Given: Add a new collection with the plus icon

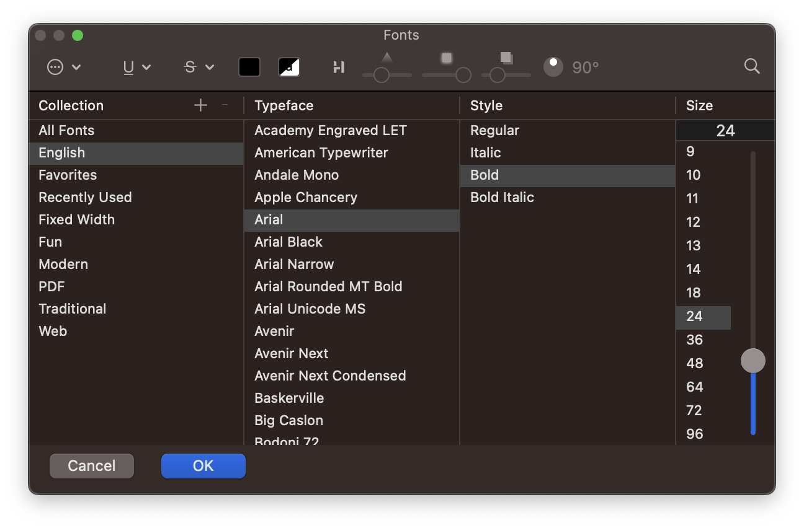Looking at the screenshot, I should pyautogui.click(x=200, y=105).
